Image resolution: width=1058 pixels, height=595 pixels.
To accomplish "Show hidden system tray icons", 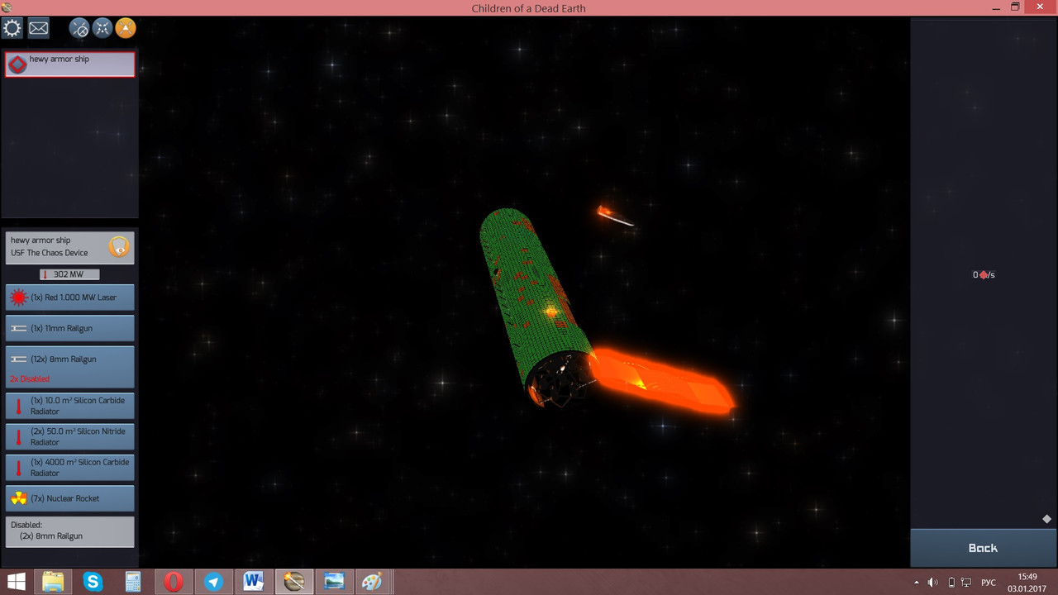I will 916,583.
